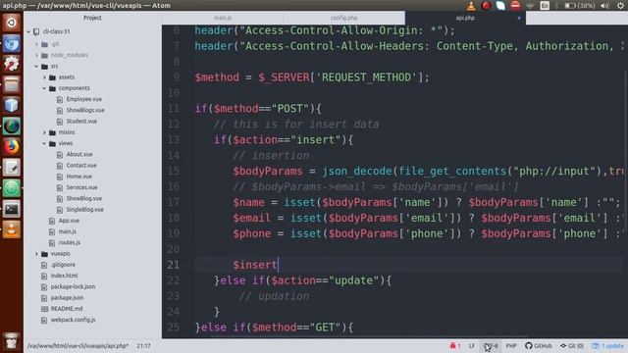The width and height of the screenshot is (628, 353).
Task: Switch to the main.js tab
Action: coord(223,18)
